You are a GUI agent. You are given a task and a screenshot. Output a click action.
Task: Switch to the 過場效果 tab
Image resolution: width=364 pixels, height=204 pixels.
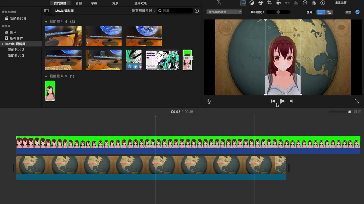click(x=140, y=3)
